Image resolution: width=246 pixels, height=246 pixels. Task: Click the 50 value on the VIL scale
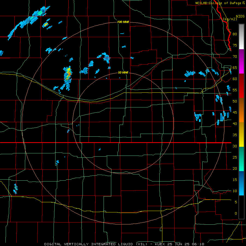[x=235, y=101]
